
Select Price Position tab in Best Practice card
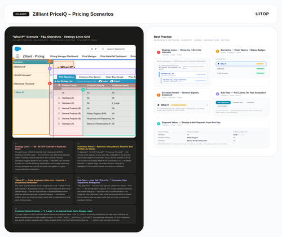(x=222, y=106)
